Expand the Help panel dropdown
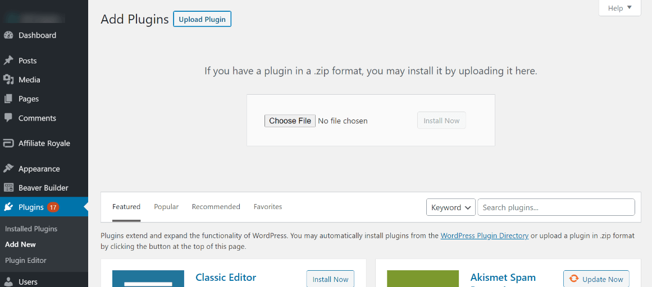Screen dimensions: 652x287 619,8
